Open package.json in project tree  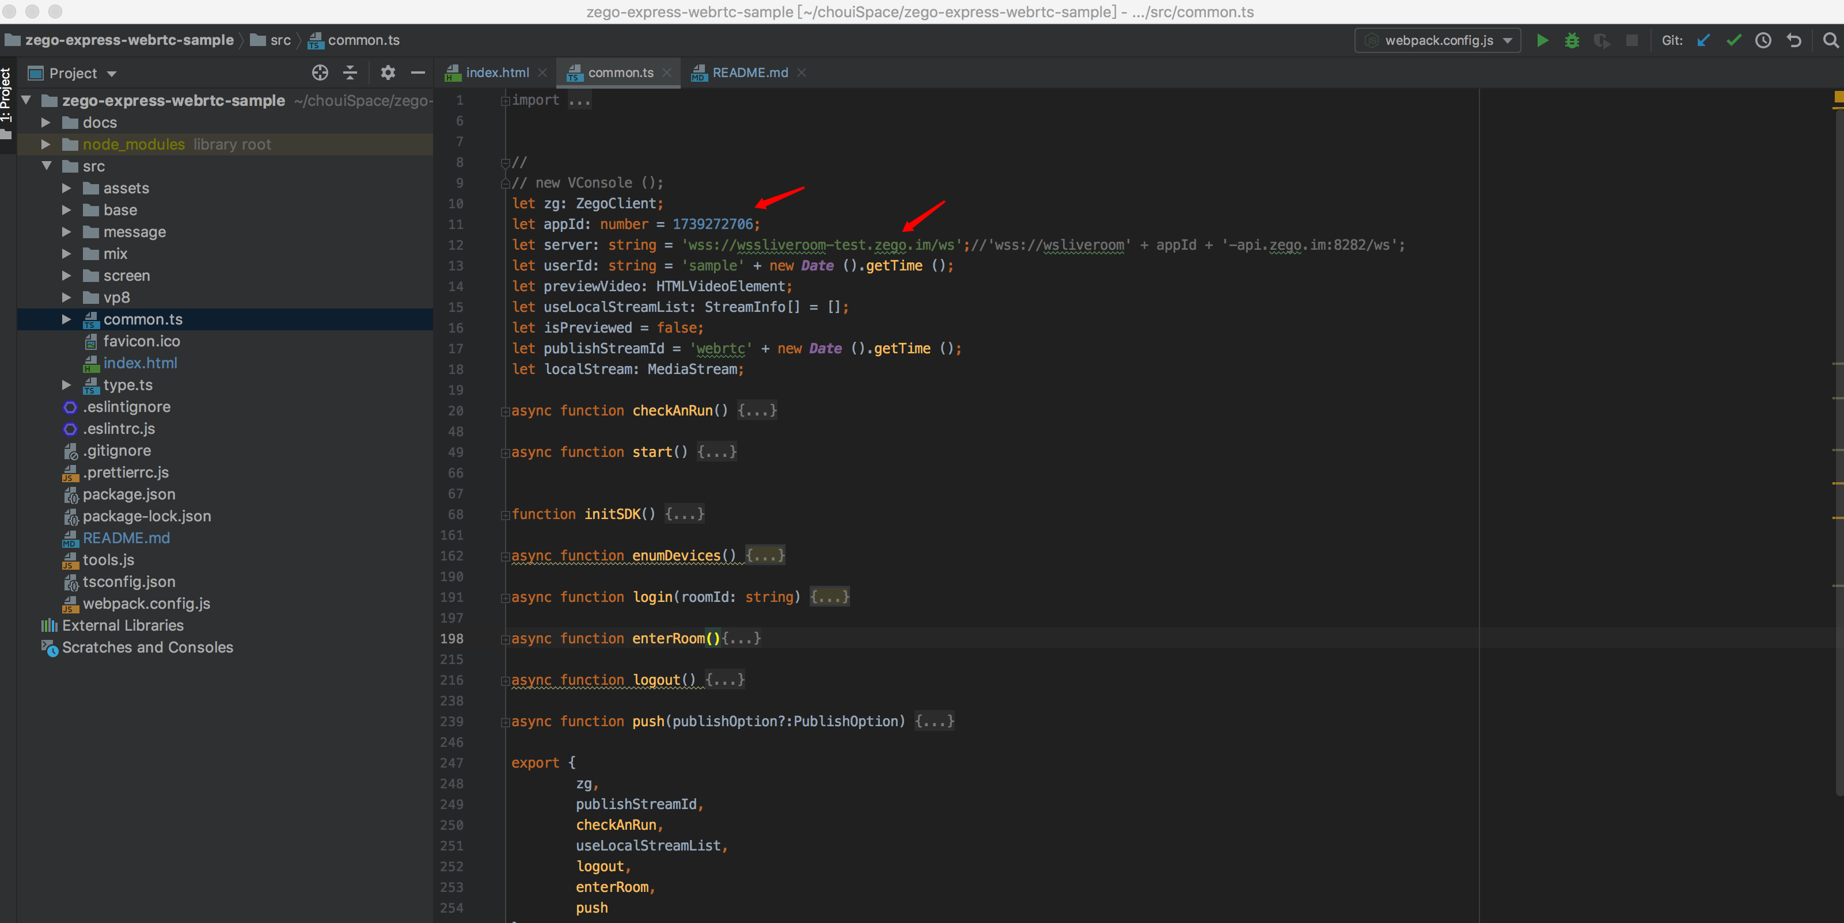[129, 494]
